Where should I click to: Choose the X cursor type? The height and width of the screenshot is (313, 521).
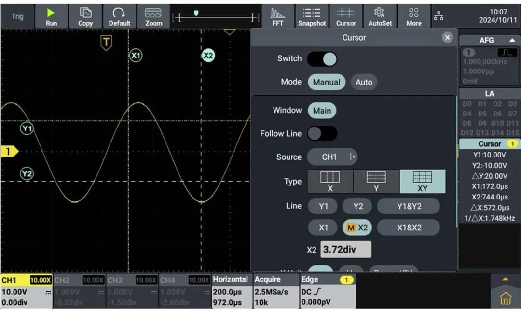tap(330, 181)
